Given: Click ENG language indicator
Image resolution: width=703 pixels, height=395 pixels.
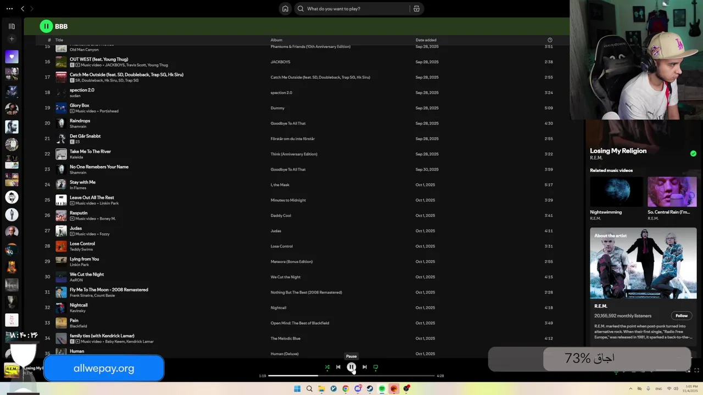Looking at the screenshot, I should 659,389.
